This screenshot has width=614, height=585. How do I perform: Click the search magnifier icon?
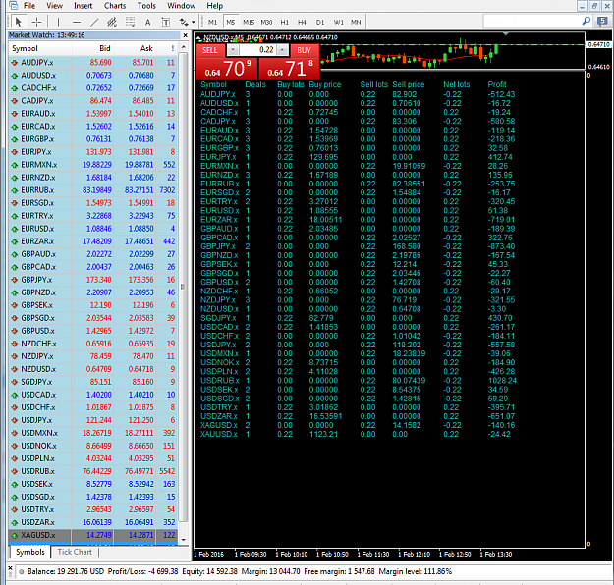586,21
